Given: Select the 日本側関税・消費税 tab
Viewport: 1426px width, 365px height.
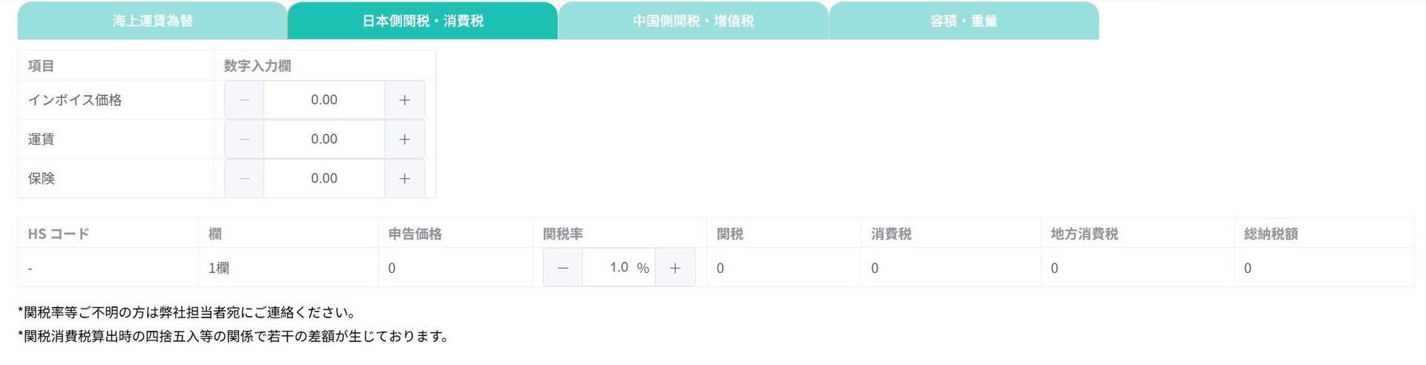Looking at the screenshot, I should 423,21.
